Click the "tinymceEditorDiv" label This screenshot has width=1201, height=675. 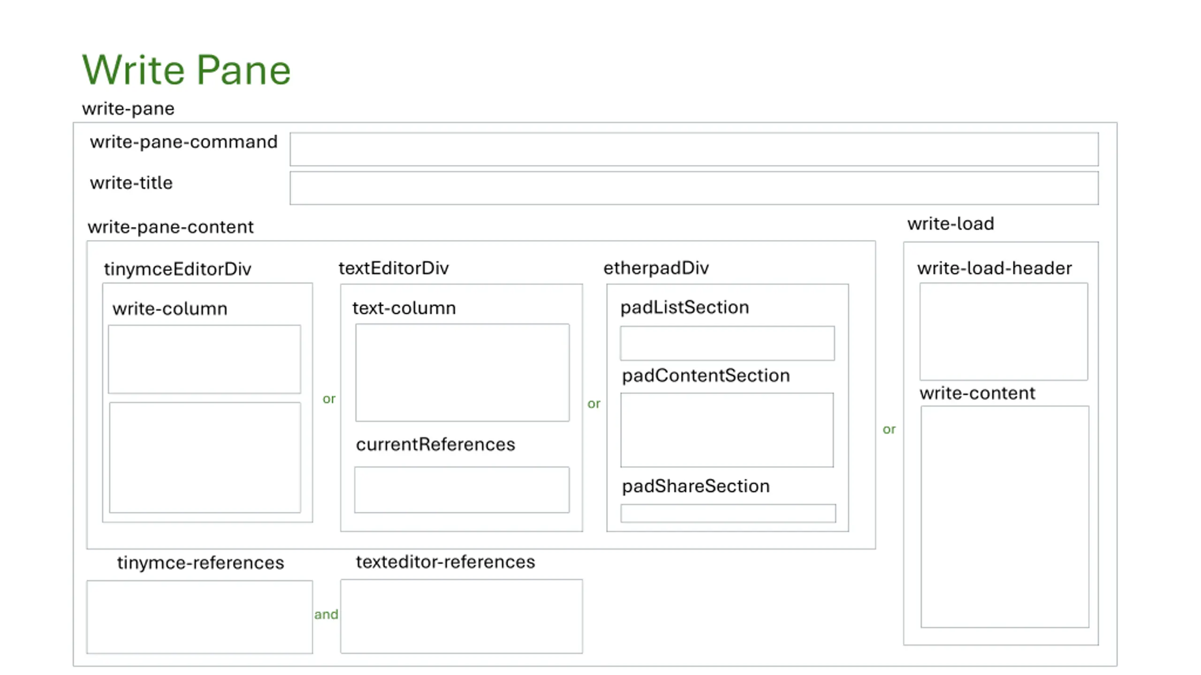click(177, 269)
